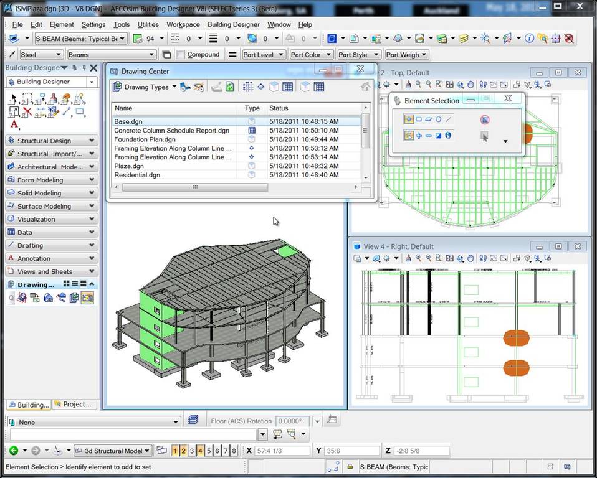Sort by the Status column header

313,108
